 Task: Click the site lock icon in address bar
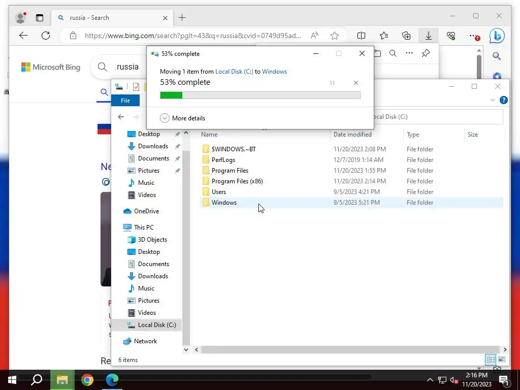pyautogui.click(x=73, y=36)
